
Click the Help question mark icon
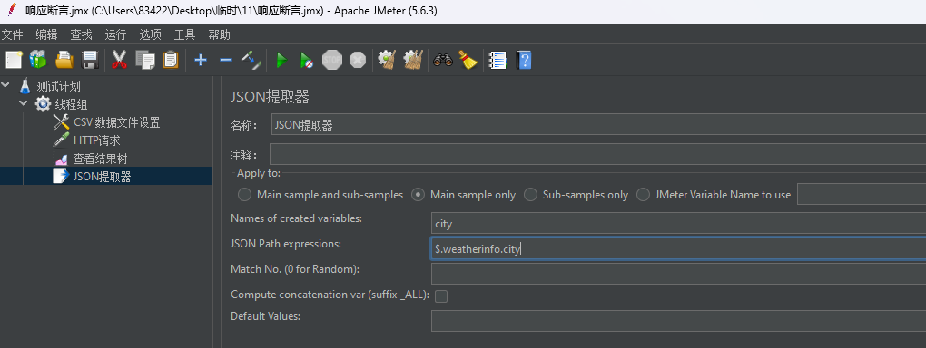click(x=523, y=60)
